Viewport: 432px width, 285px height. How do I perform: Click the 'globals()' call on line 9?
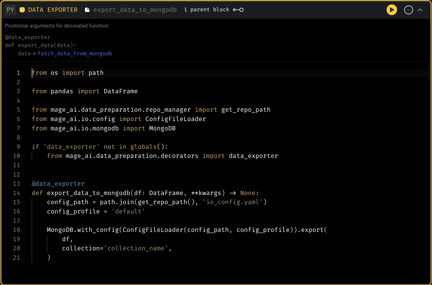tap(147, 147)
